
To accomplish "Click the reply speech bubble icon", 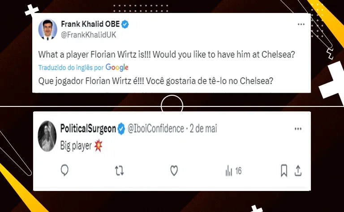I will 64,170.
